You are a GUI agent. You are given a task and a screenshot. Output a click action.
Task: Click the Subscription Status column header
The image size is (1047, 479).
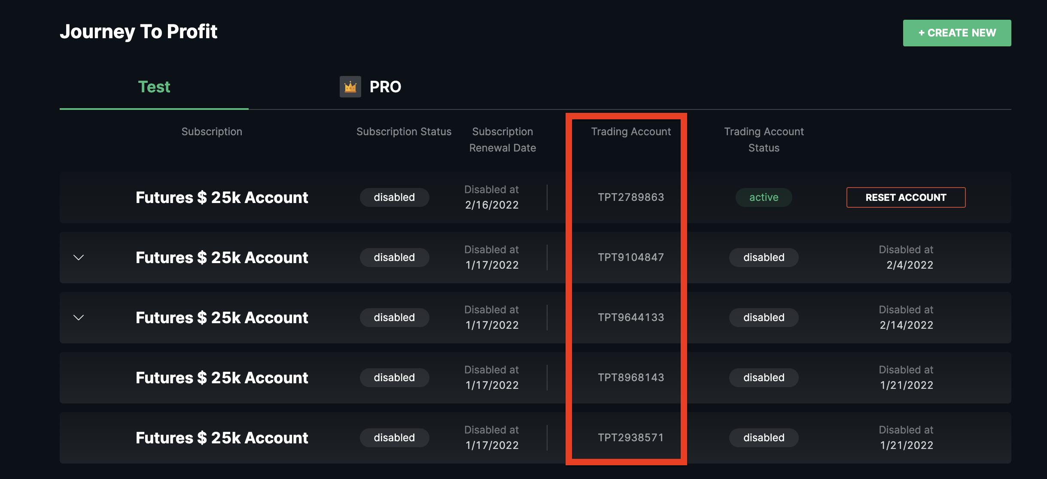tap(404, 132)
